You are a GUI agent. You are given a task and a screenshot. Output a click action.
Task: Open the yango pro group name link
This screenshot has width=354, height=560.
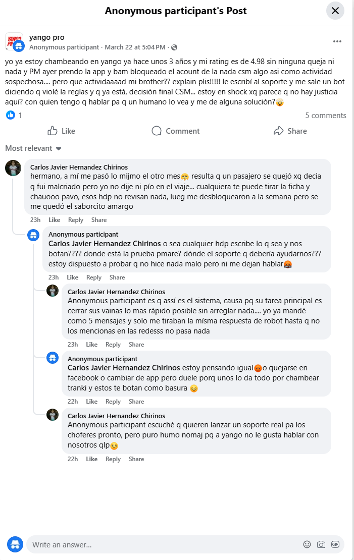click(x=47, y=37)
